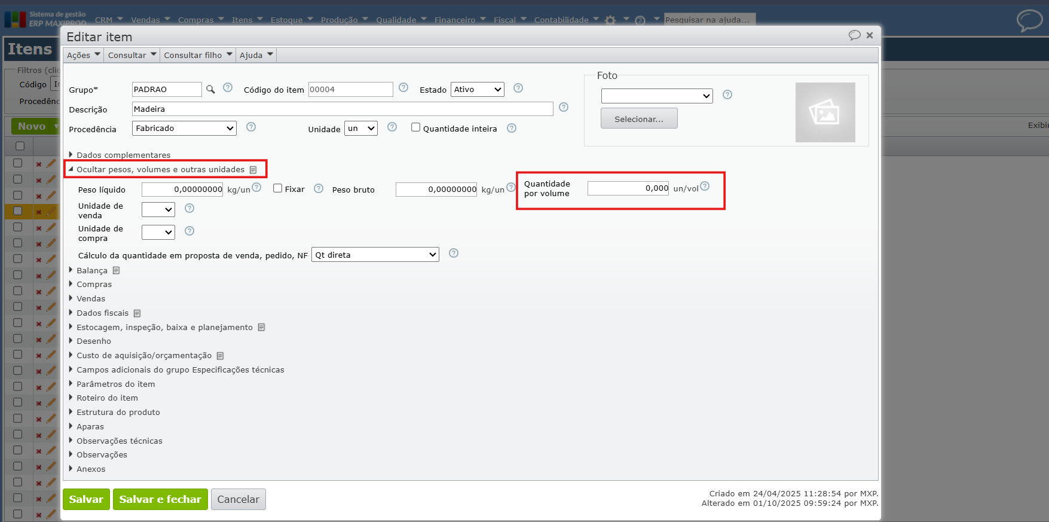
Task: Open help icon beside Procedência dropdown
Action: [x=251, y=127]
